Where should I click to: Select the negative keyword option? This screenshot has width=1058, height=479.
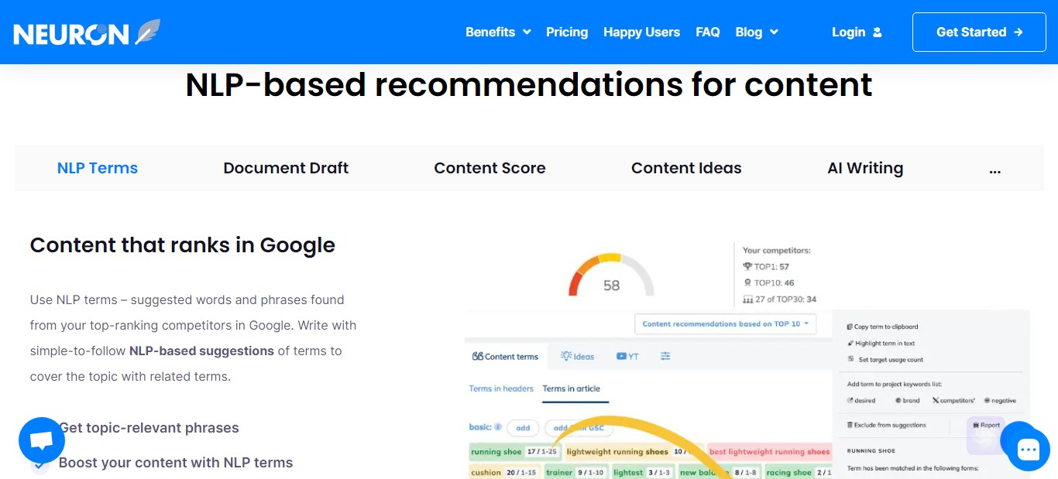pos(999,400)
